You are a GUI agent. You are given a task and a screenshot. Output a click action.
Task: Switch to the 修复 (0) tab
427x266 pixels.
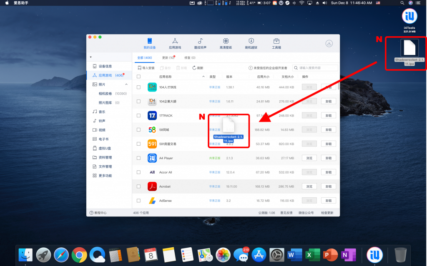pyautogui.click(x=190, y=58)
